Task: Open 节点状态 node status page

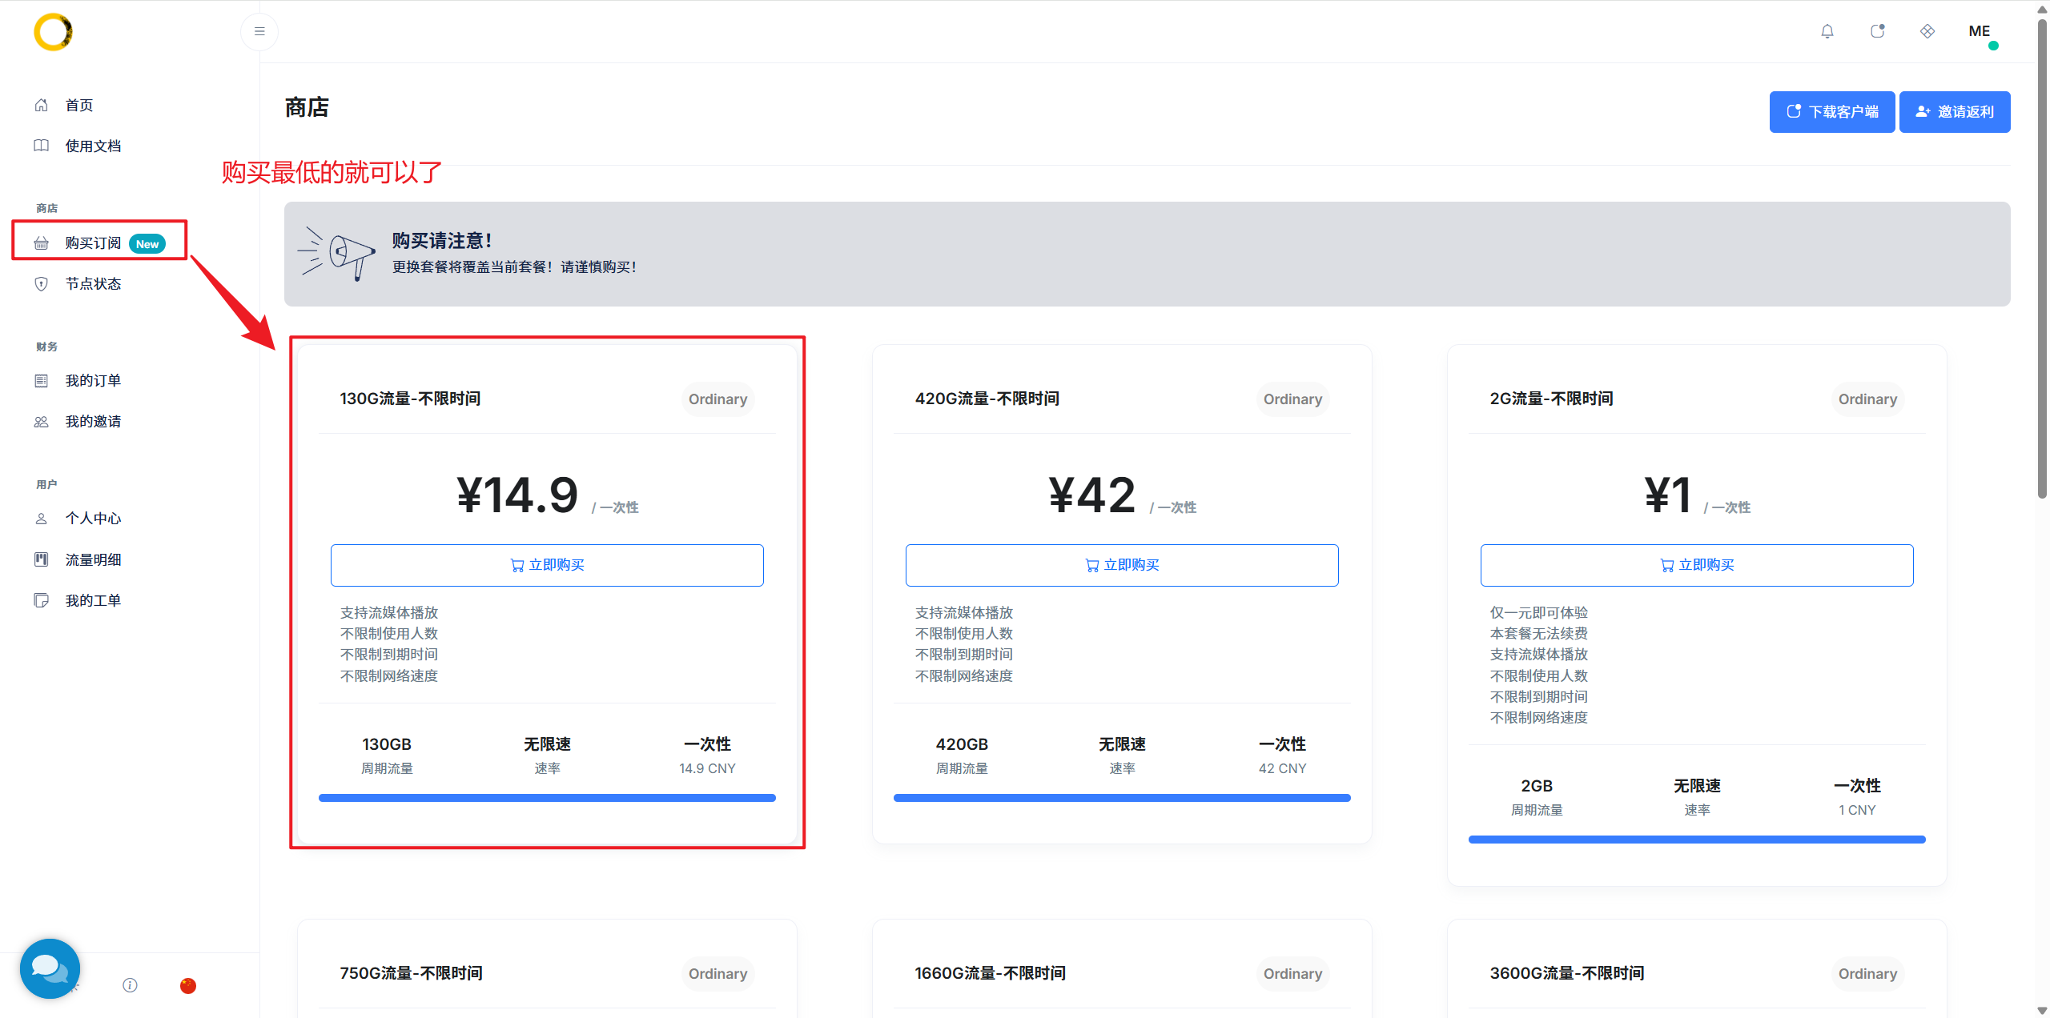Action: click(x=93, y=284)
